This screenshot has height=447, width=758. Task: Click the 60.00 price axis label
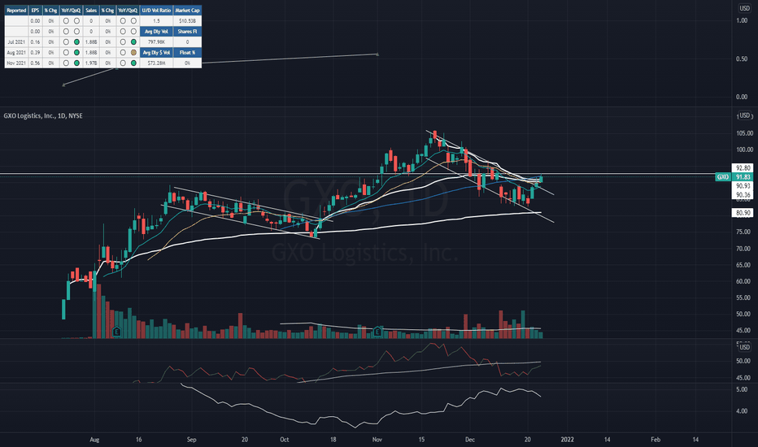pos(743,281)
